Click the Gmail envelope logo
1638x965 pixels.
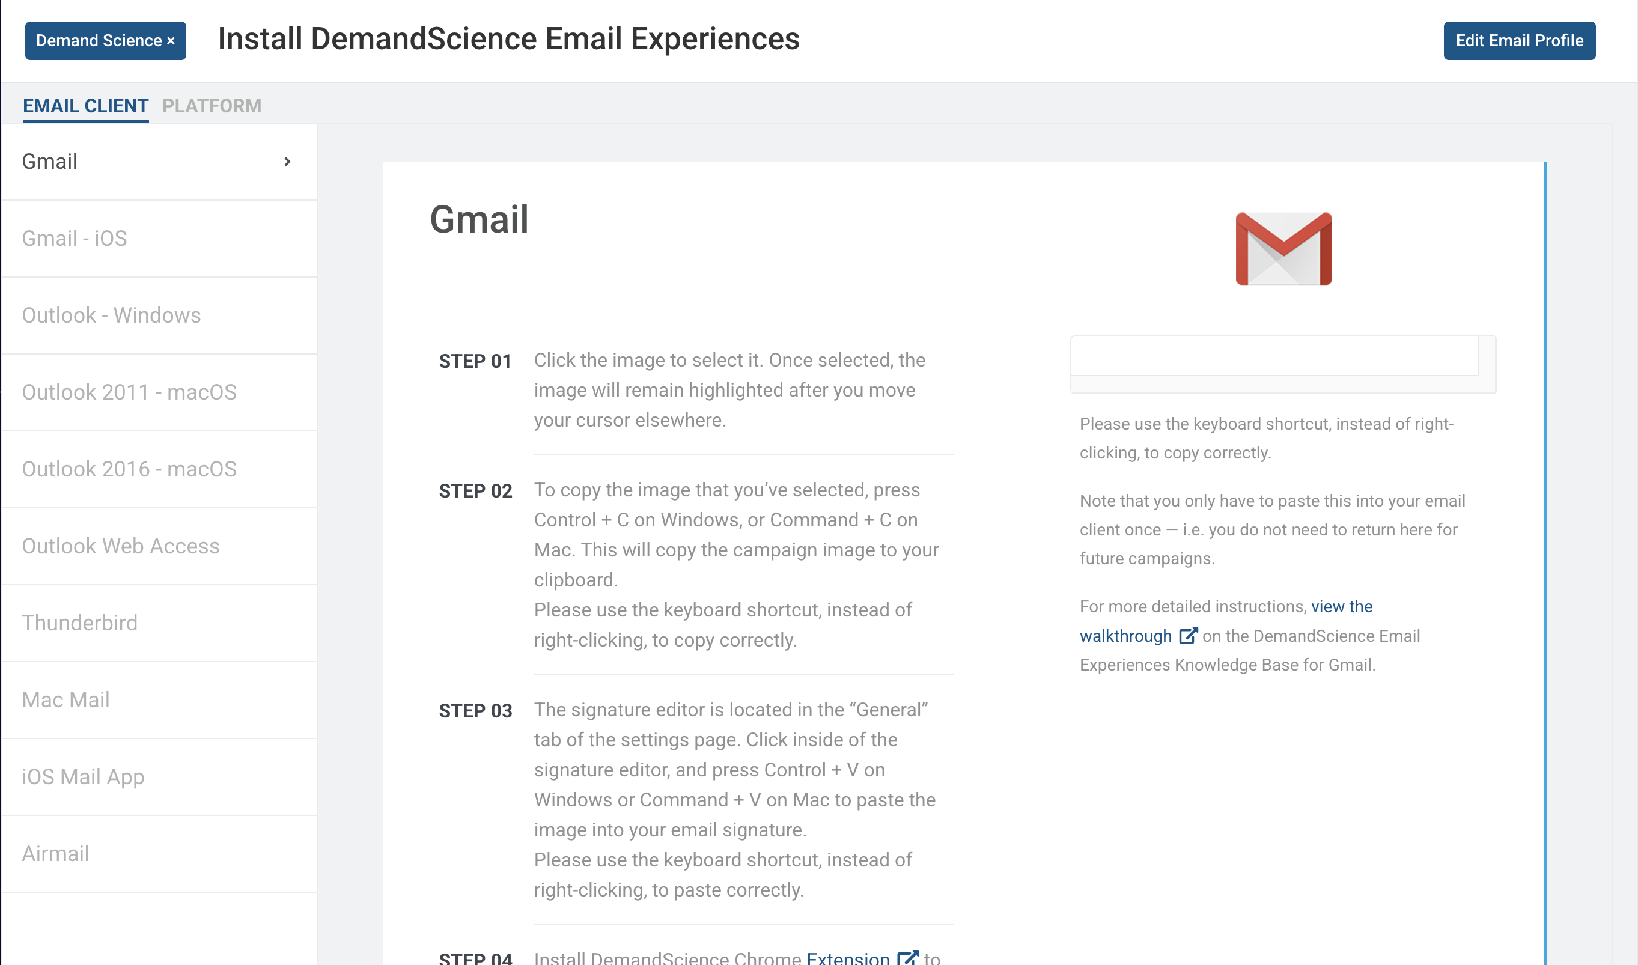[x=1283, y=248]
